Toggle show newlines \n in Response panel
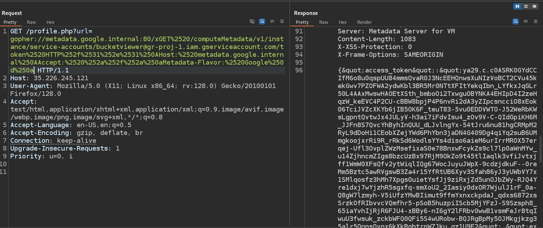Viewport: 543px width, 228px height. click(525, 22)
